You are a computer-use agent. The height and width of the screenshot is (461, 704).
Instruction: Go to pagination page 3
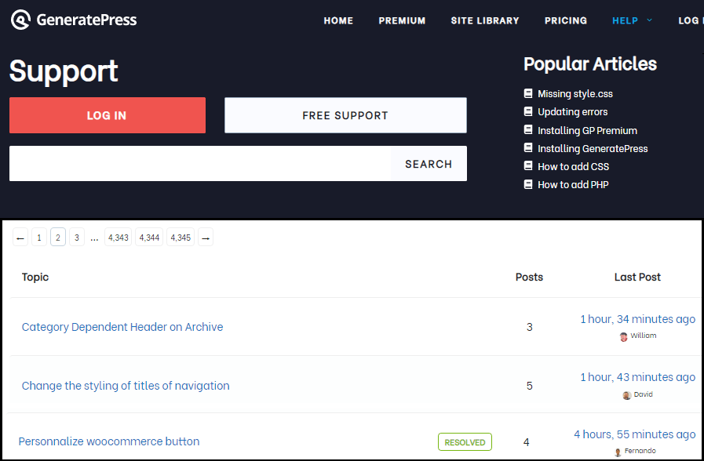77,238
